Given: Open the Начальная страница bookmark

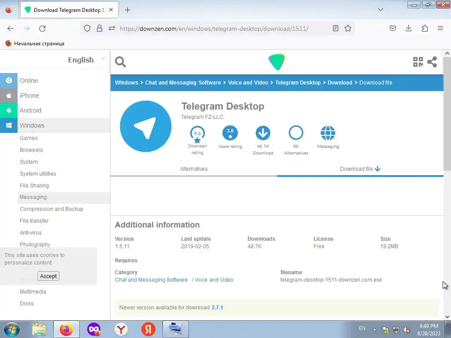Looking at the screenshot, I should tap(35, 44).
